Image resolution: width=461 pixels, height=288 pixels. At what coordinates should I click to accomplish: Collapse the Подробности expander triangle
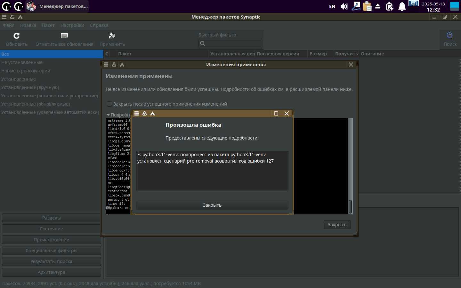pos(108,115)
